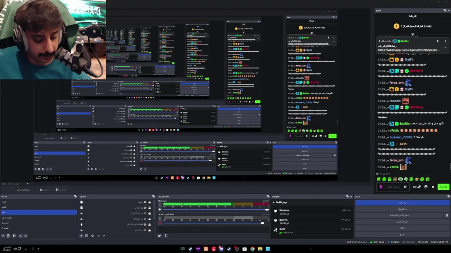Pop out the Sources dock float icon

tap(154, 196)
